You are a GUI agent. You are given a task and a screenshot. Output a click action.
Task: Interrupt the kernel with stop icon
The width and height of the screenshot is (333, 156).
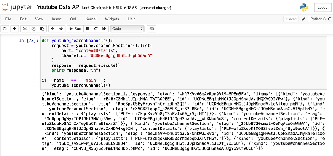88,29
